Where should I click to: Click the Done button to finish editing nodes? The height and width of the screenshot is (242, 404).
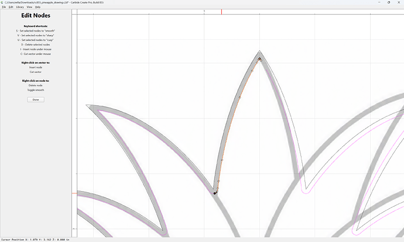point(36,99)
